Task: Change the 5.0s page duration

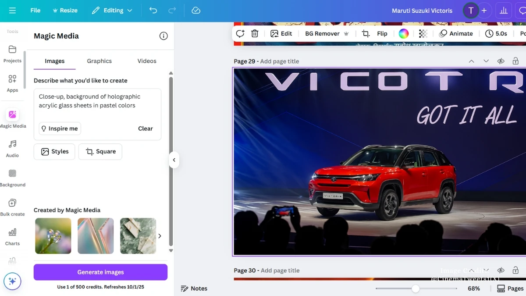Action: 496,33
